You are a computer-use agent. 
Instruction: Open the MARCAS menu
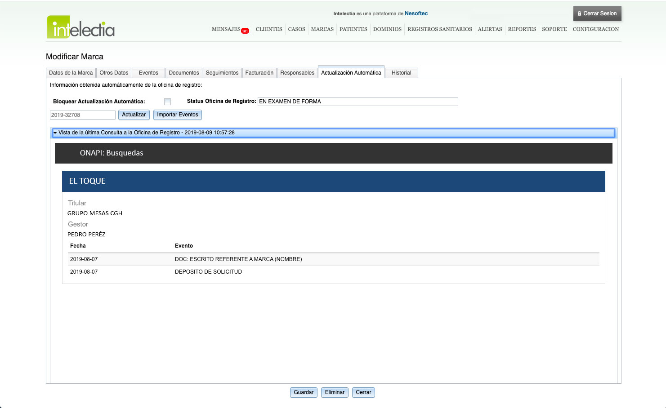click(322, 29)
